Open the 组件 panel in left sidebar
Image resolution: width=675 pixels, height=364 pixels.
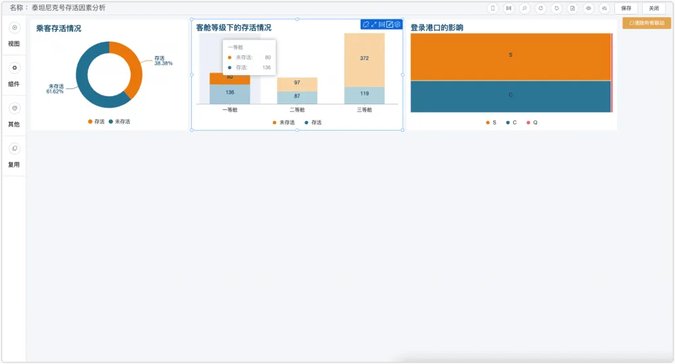point(14,75)
